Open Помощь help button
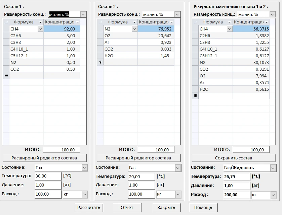Image resolution: width=282 pixels, height=215 pixels. point(203,207)
